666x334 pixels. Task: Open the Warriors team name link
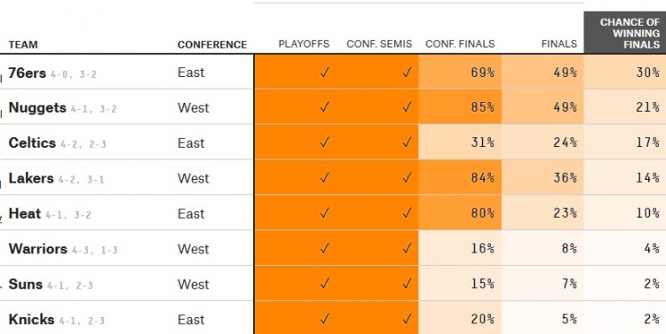coord(38,249)
